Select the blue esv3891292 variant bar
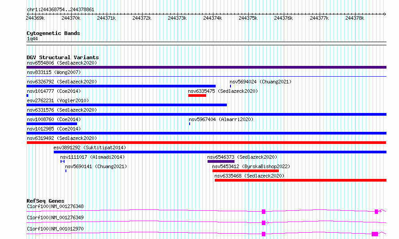399x239 pixels. point(220,152)
